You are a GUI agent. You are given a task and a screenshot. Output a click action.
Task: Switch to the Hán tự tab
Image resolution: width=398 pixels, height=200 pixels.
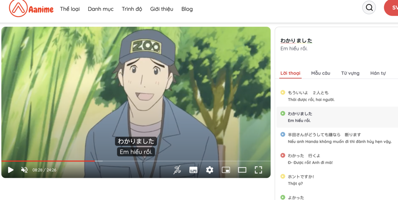point(378,73)
